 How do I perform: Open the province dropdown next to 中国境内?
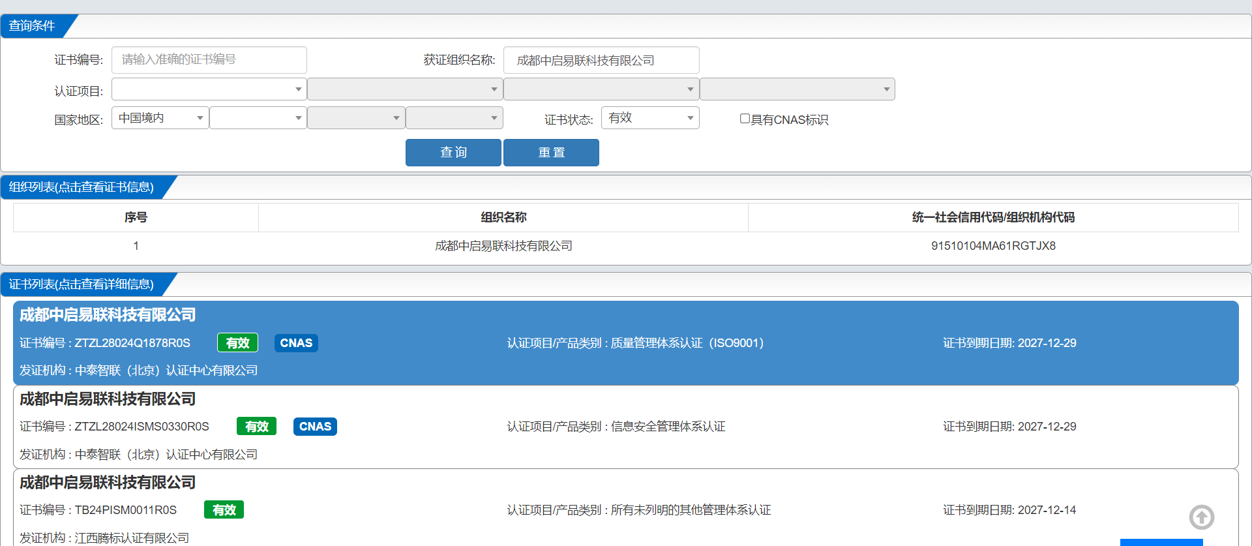[258, 118]
